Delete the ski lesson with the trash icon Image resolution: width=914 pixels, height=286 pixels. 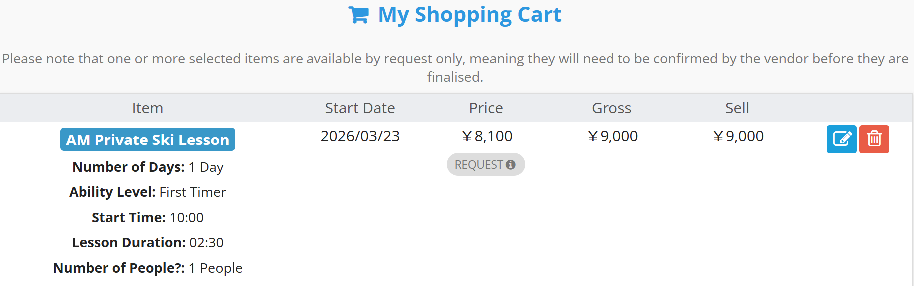874,139
